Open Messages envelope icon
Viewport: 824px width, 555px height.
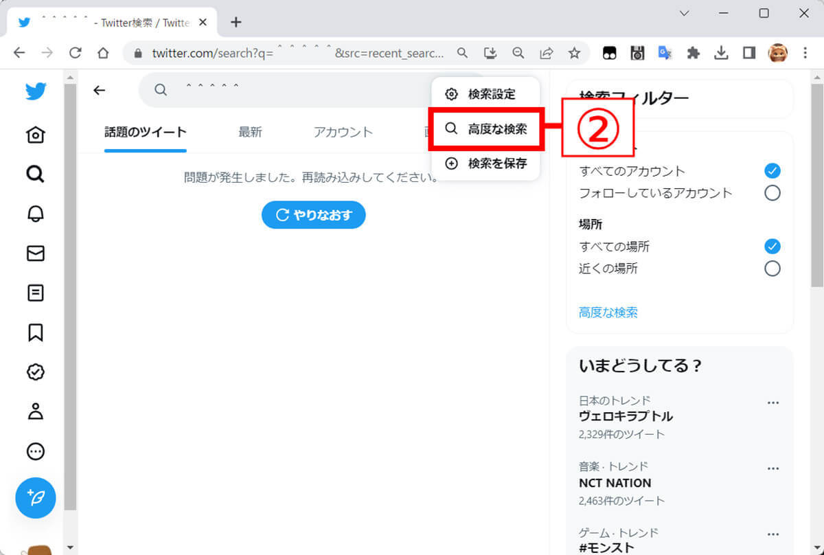(x=36, y=253)
